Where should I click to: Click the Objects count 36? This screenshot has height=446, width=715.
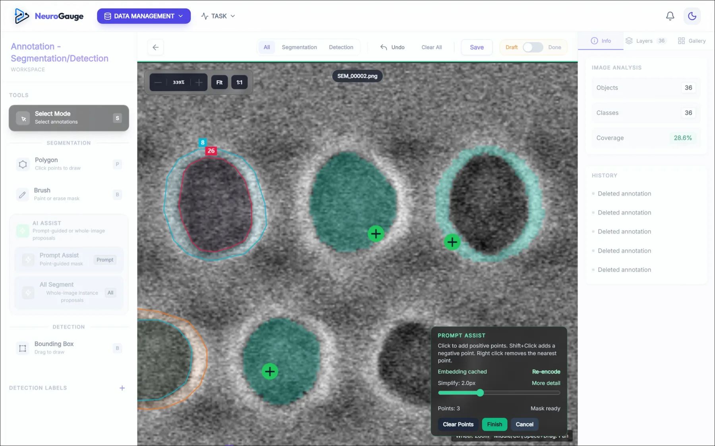[x=688, y=88]
